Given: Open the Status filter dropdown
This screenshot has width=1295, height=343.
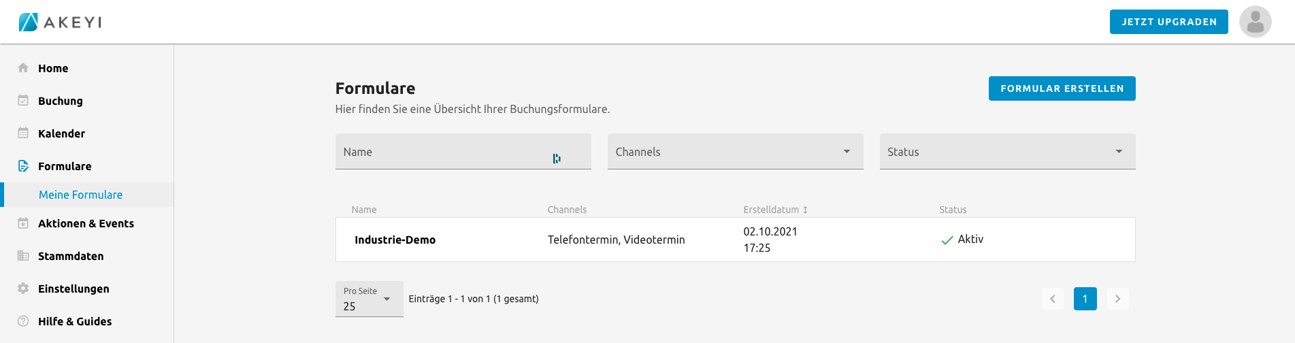Looking at the screenshot, I should click(x=1007, y=152).
